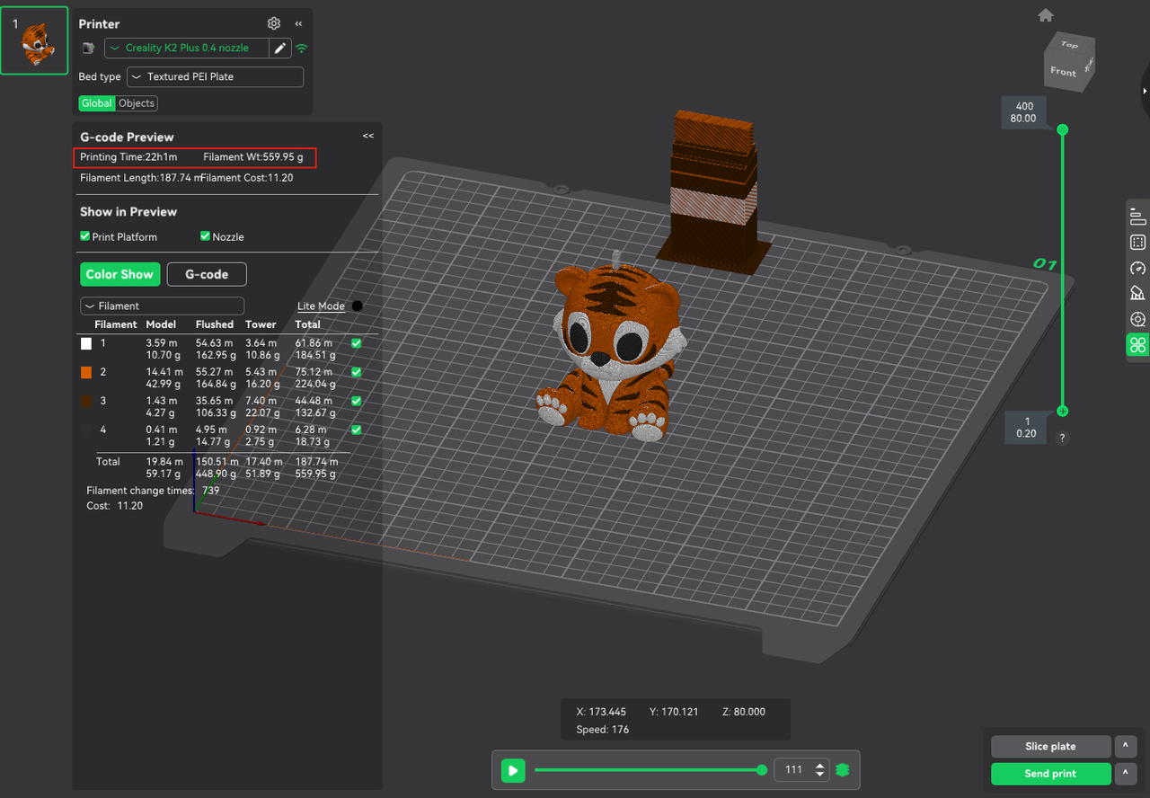Click the printer device icon beside preset
Viewport: 1150px width, 798px height.
(88, 49)
